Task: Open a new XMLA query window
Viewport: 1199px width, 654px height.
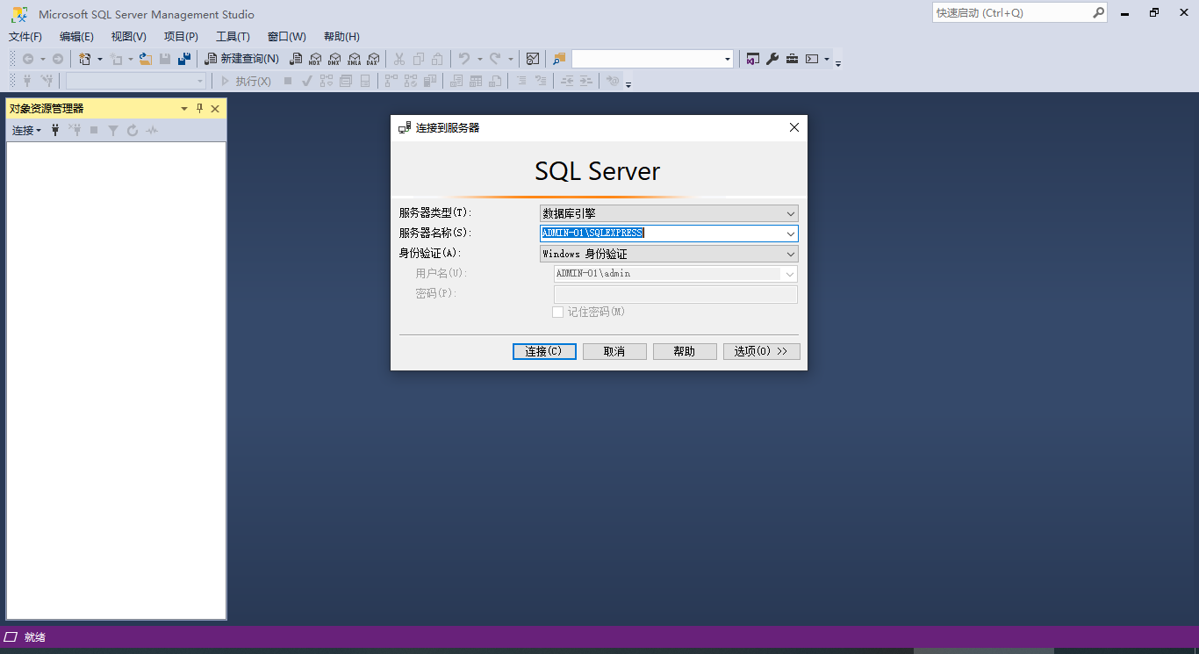Action: pyautogui.click(x=354, y=59)
